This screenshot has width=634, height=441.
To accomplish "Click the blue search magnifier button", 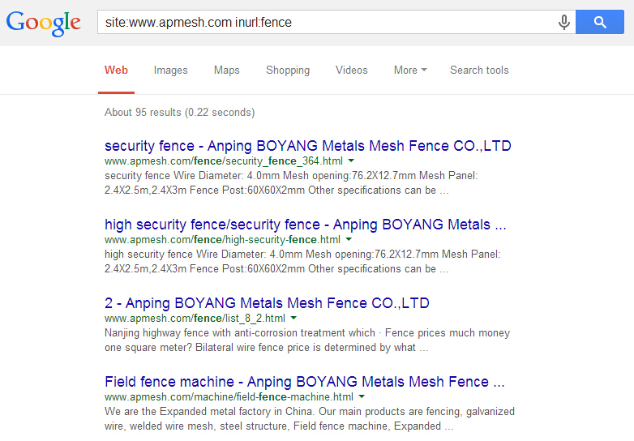I will coord(600,22).
